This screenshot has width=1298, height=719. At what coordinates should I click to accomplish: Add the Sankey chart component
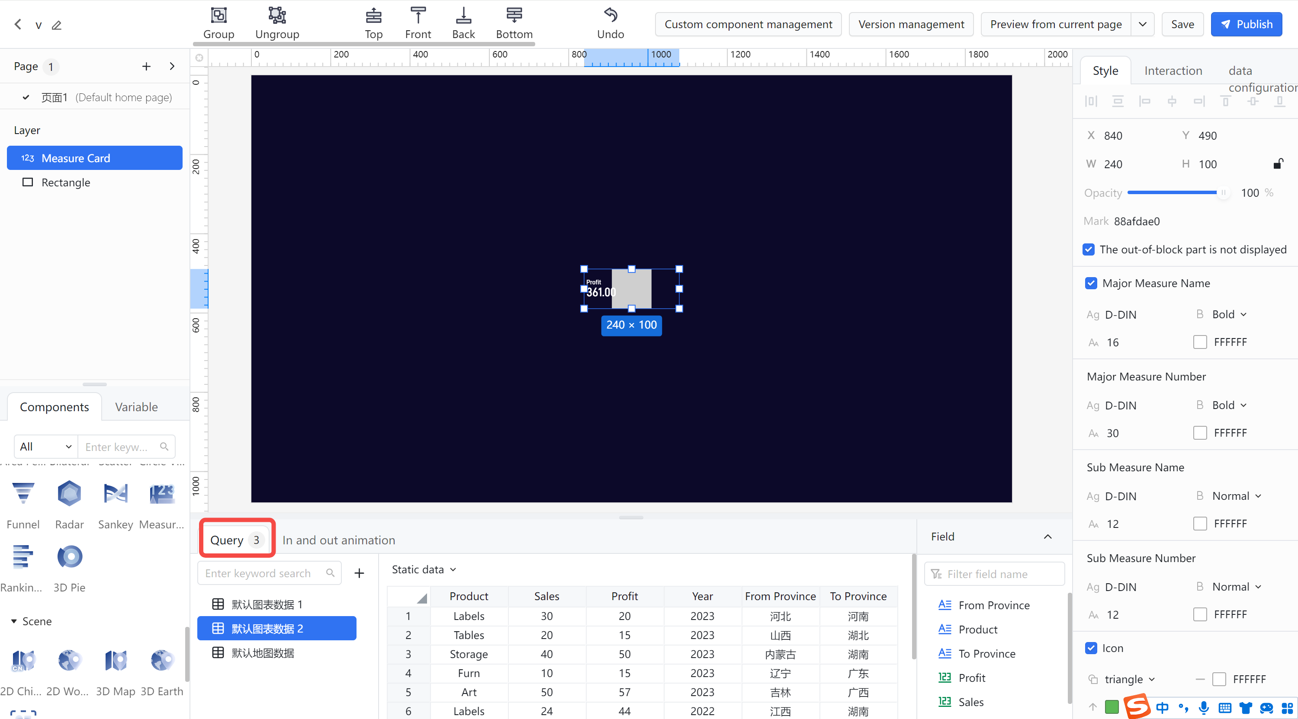(116, 505)
